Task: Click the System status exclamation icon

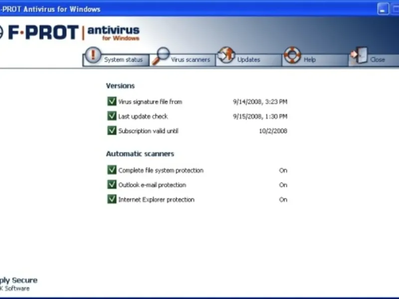Action: [x=93, y=55]
